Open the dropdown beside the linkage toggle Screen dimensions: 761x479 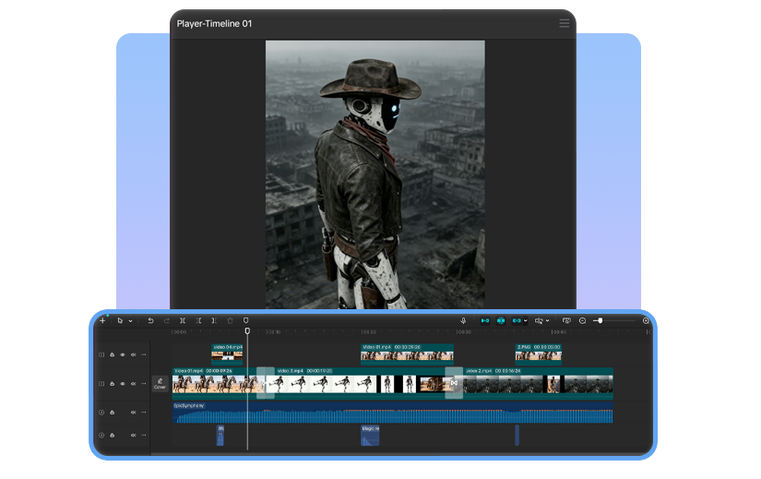point(525,320)
